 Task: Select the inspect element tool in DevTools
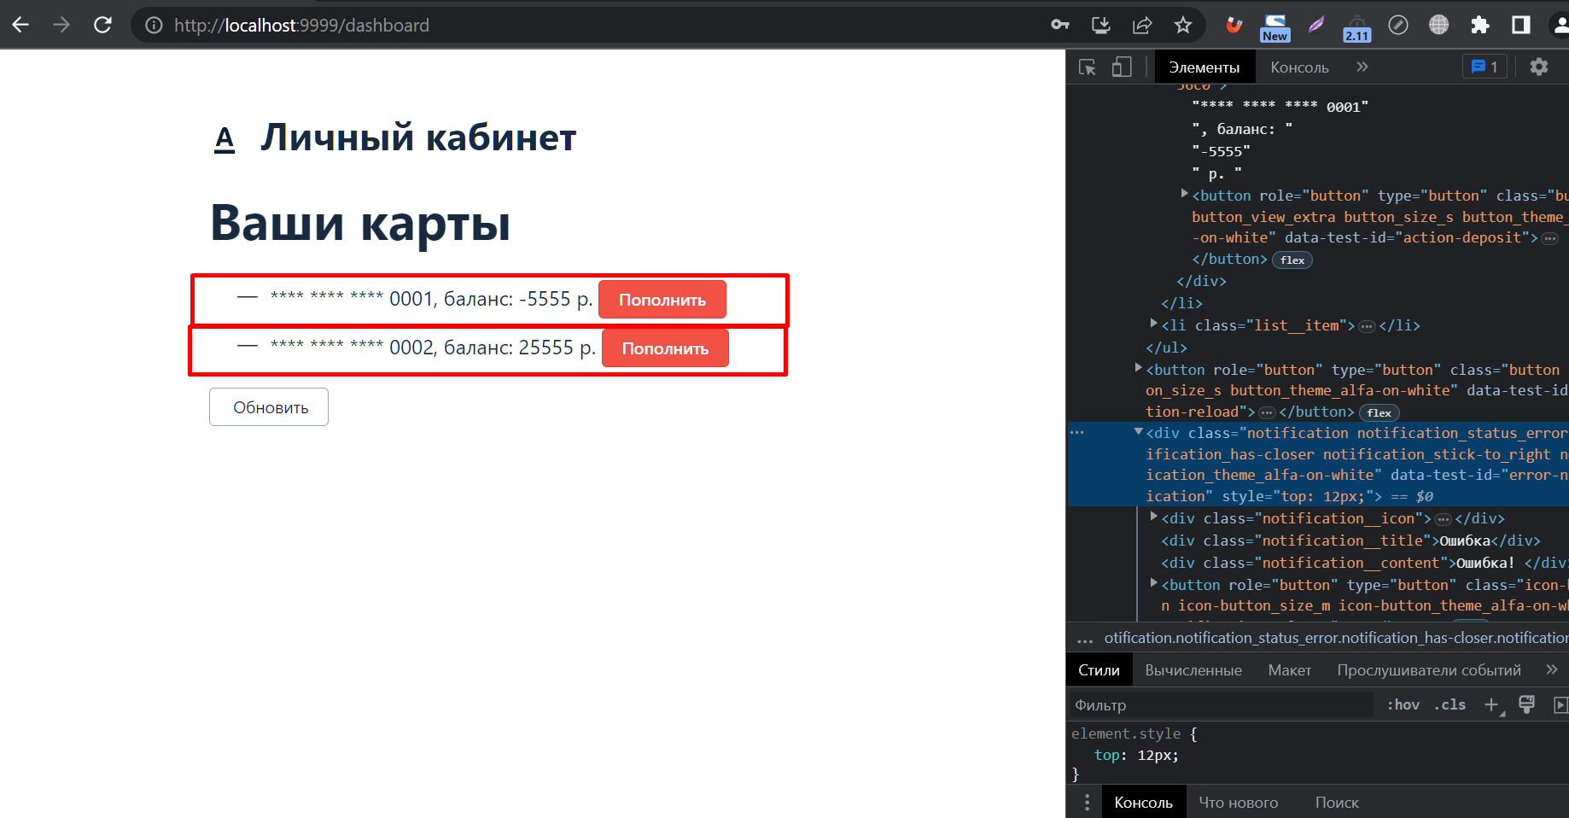[x=1086, y=66]
